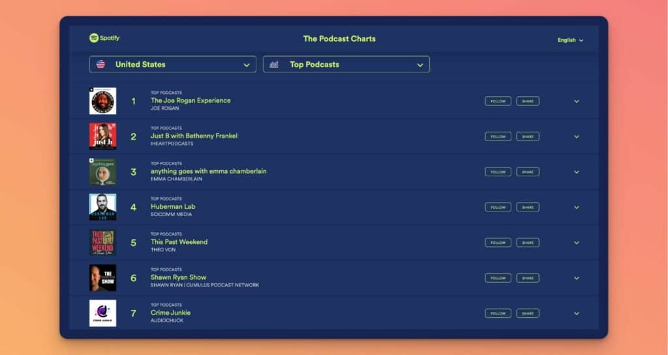This screenshot has width=668, height=355.
Task: Open The Joe Rogan Experience cover art
Action: [102, 101]
